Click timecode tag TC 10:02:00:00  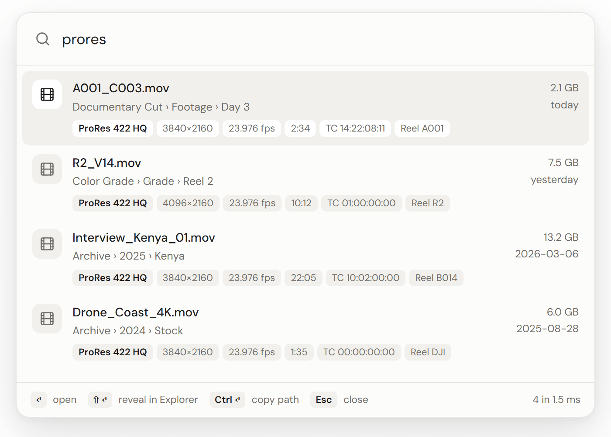click(x=366, y=278)
